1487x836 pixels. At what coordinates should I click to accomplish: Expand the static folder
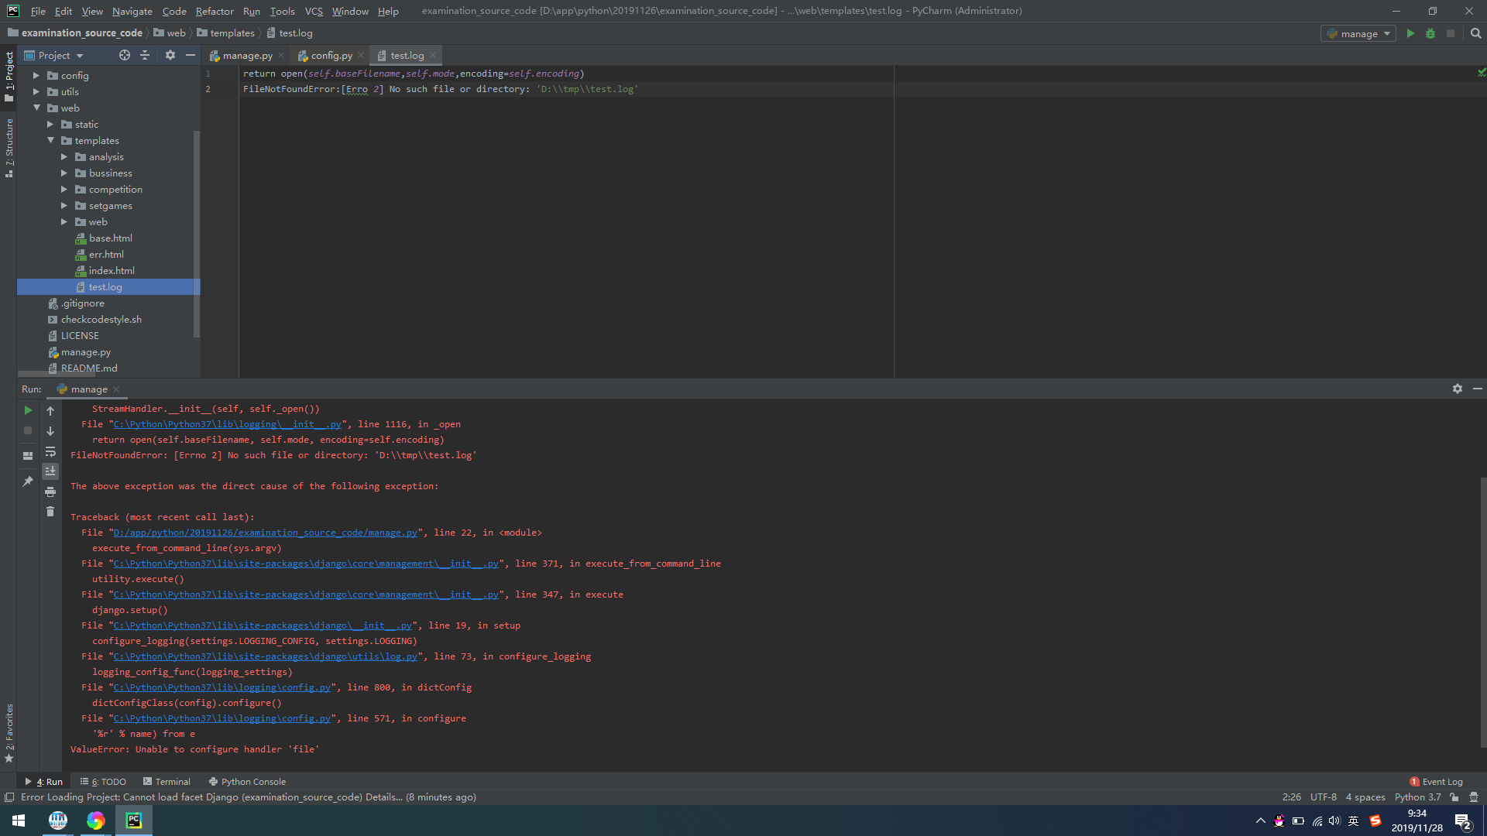[x=50, y=124]
